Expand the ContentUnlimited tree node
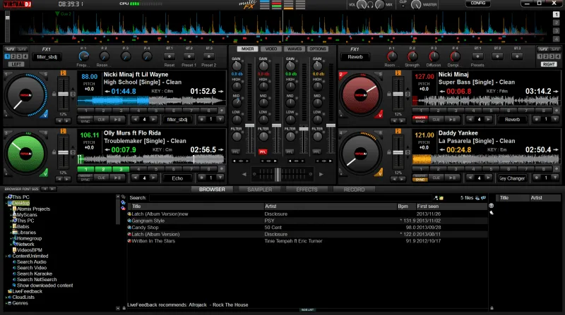Screen dimensions: 565x315 click(x=6, y=257)
